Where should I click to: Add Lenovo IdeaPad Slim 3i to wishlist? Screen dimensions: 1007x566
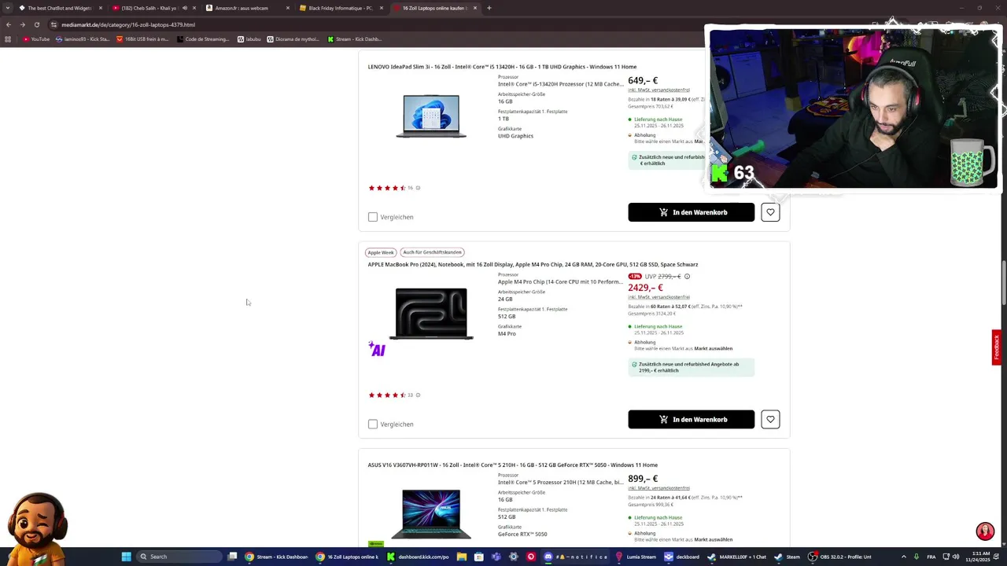[x=770, y=212]
